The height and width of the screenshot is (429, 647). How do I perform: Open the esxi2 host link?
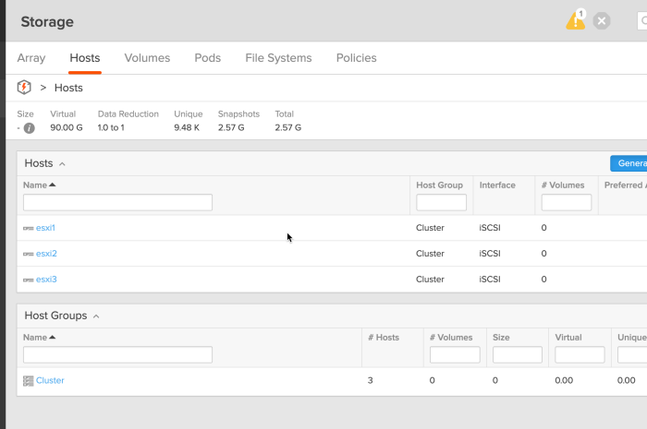tap(46, 254)
